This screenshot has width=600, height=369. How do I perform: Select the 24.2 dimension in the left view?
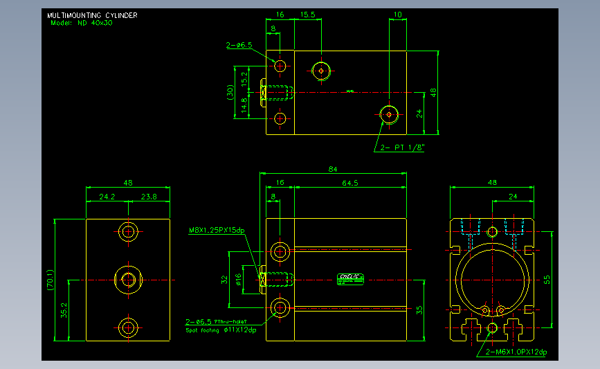point(107,197)
